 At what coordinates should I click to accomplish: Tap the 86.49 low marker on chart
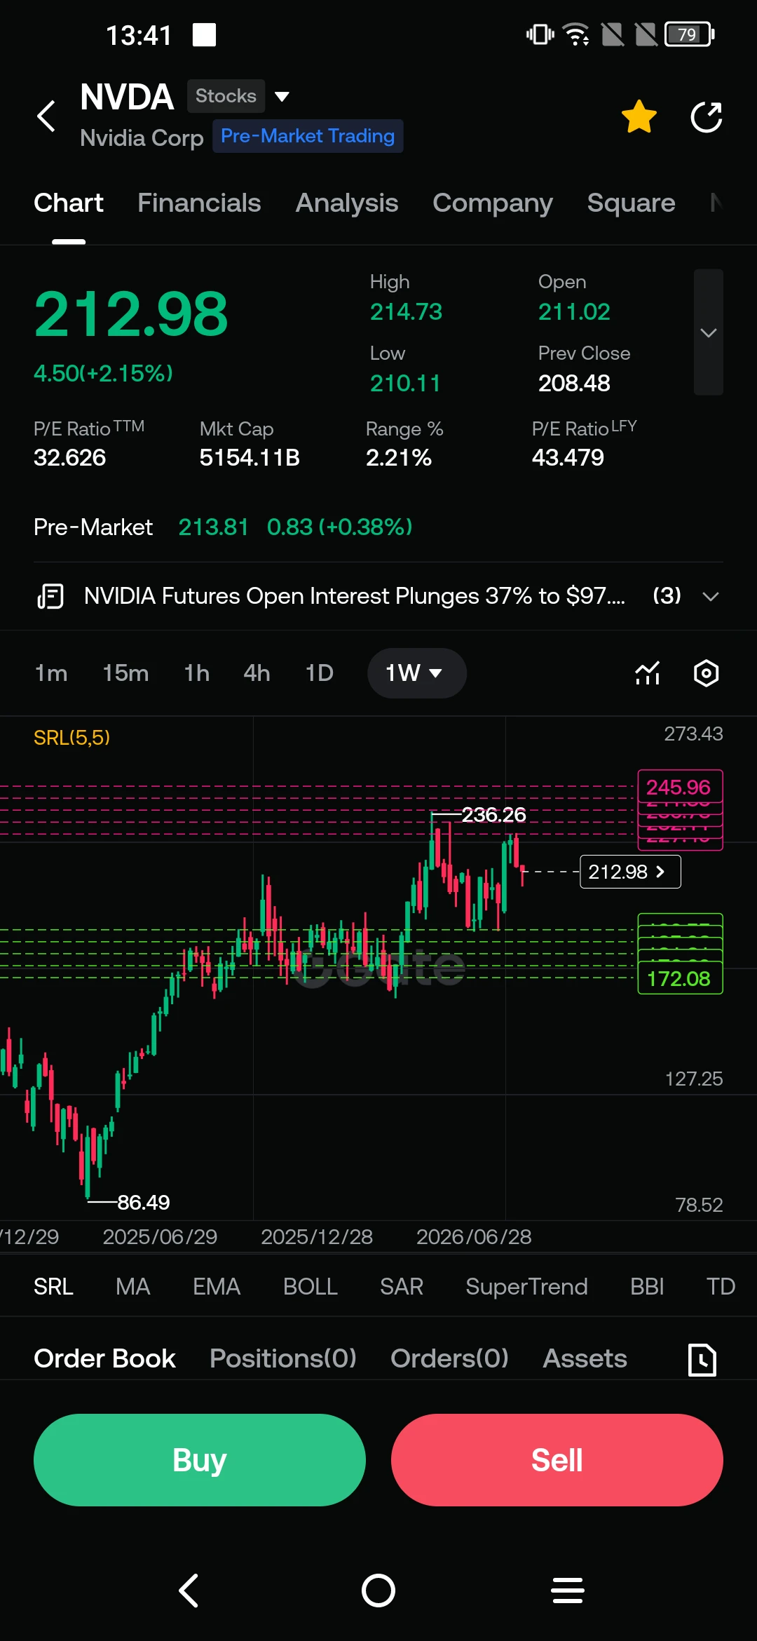(143, 1202)
